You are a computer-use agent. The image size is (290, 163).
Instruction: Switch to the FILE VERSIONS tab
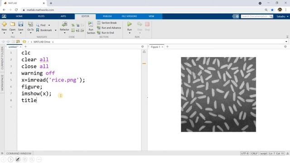coord(129,16)
